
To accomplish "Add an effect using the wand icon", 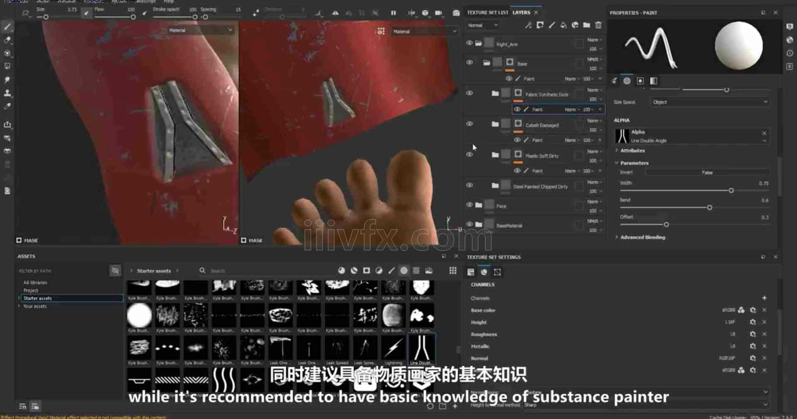I will click(x=529, y=25).
